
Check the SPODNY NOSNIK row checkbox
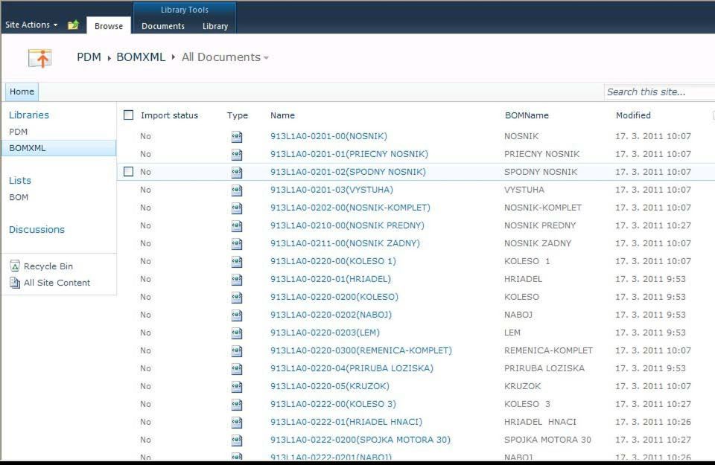[129, 171]
